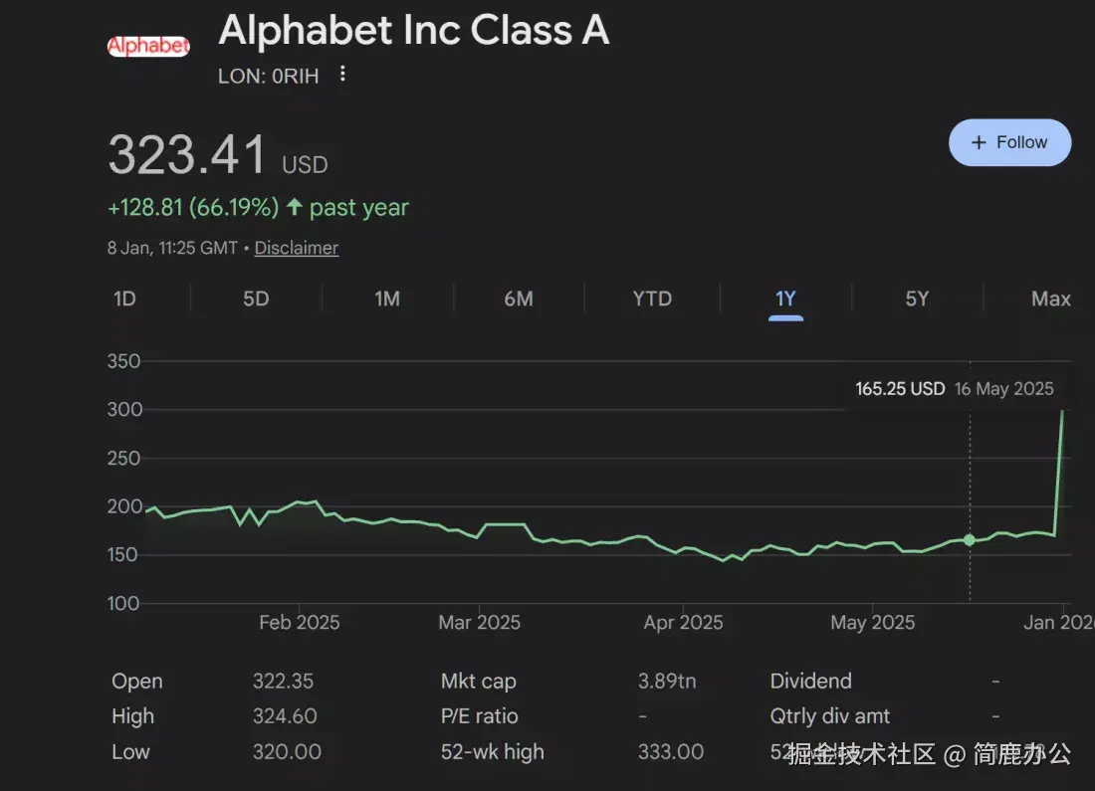Open the 5Y chart view
The image size is (1095, 791).
917,298
